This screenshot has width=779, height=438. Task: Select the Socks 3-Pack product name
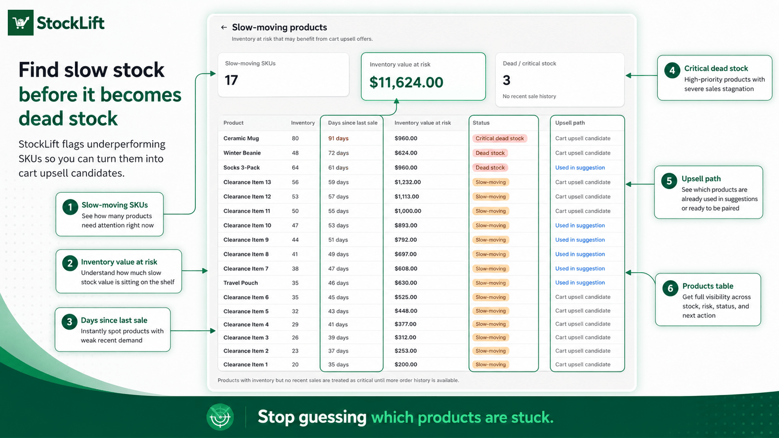point(241,167)
